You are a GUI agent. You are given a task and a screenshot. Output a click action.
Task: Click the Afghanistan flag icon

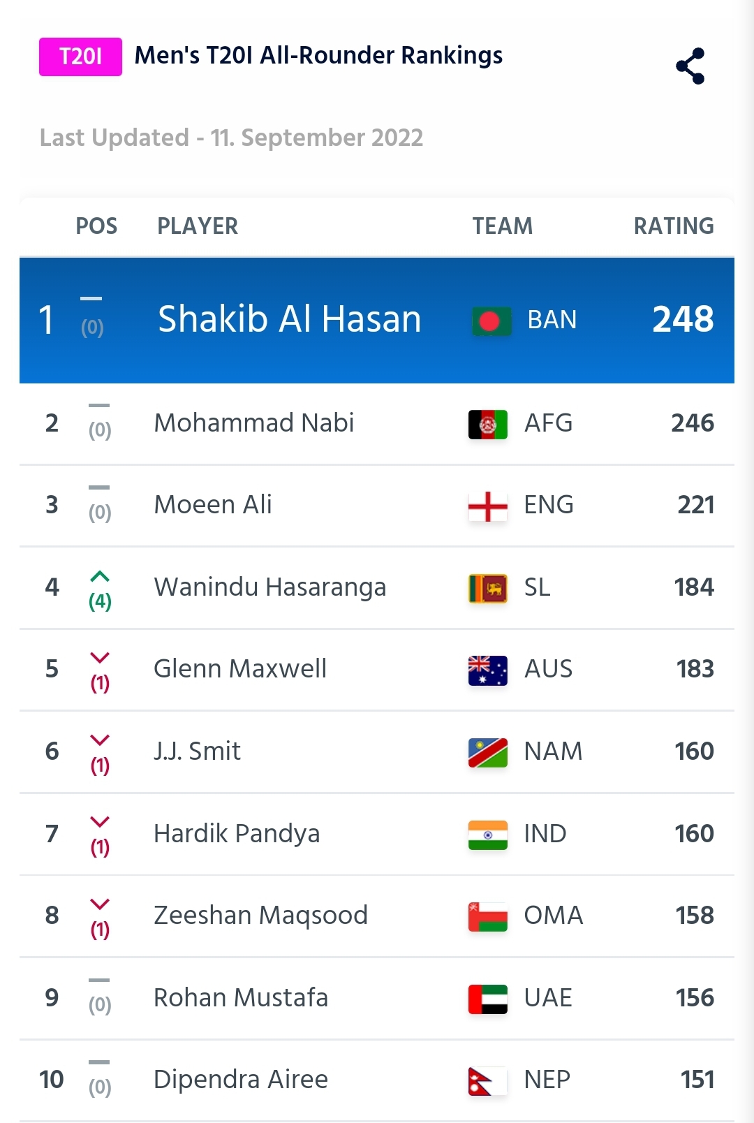tap(487, 424)
